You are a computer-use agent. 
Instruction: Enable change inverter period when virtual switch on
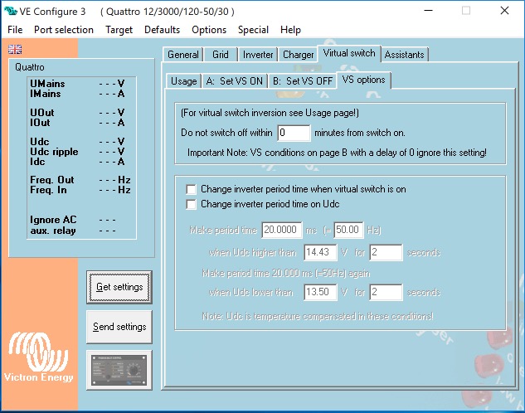click(x=192, y=189)
